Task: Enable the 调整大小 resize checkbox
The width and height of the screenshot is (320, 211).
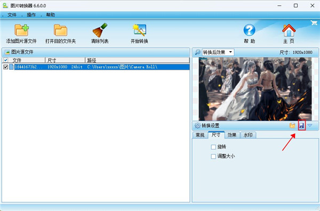Action: point(213,156)
